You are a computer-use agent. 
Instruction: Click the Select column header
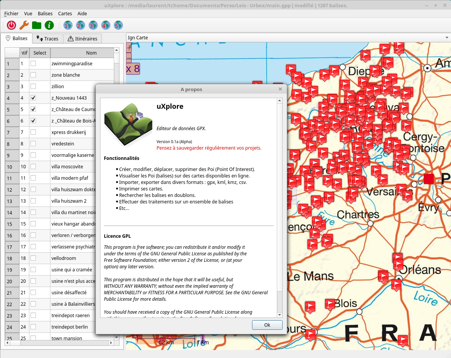pyautogui.click(x=40, y=53)
